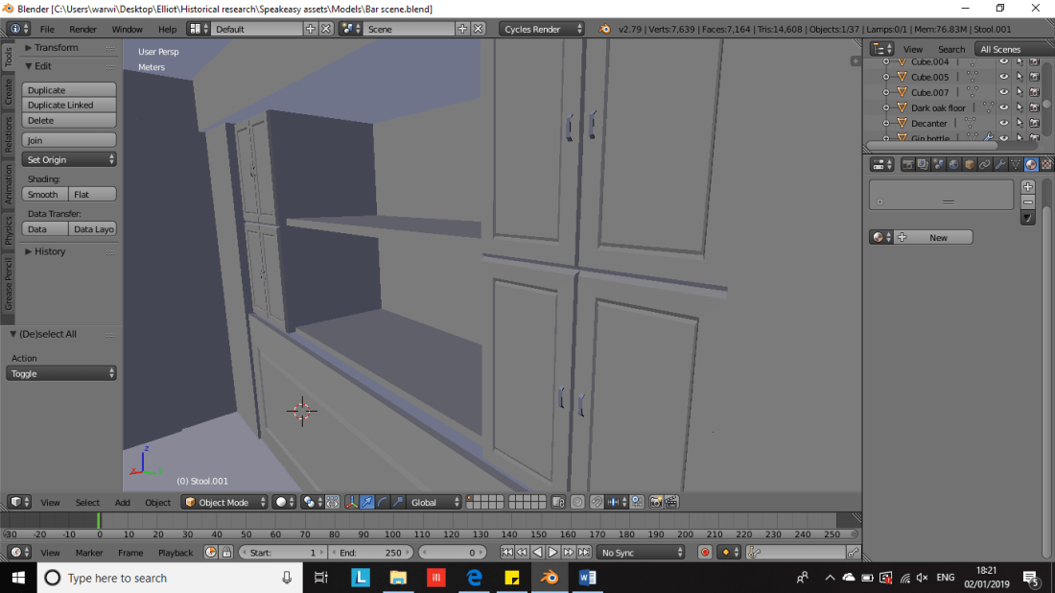Disable rendering for Decanter object
Screen dimensions: 1055x593
[x=1034, y=123]
